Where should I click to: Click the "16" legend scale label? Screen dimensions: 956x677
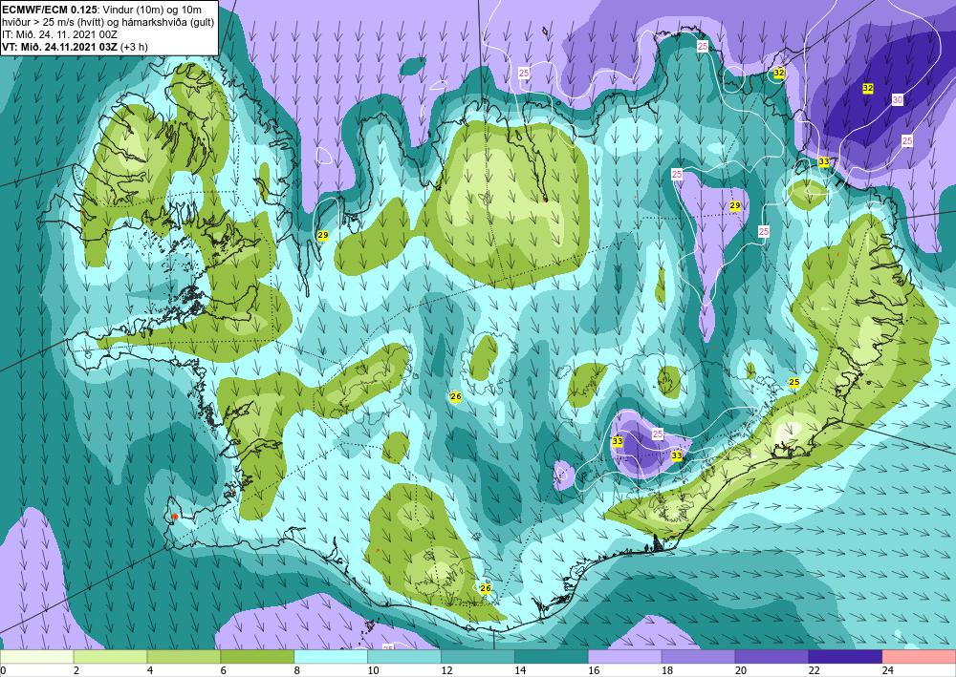point(594,671)
